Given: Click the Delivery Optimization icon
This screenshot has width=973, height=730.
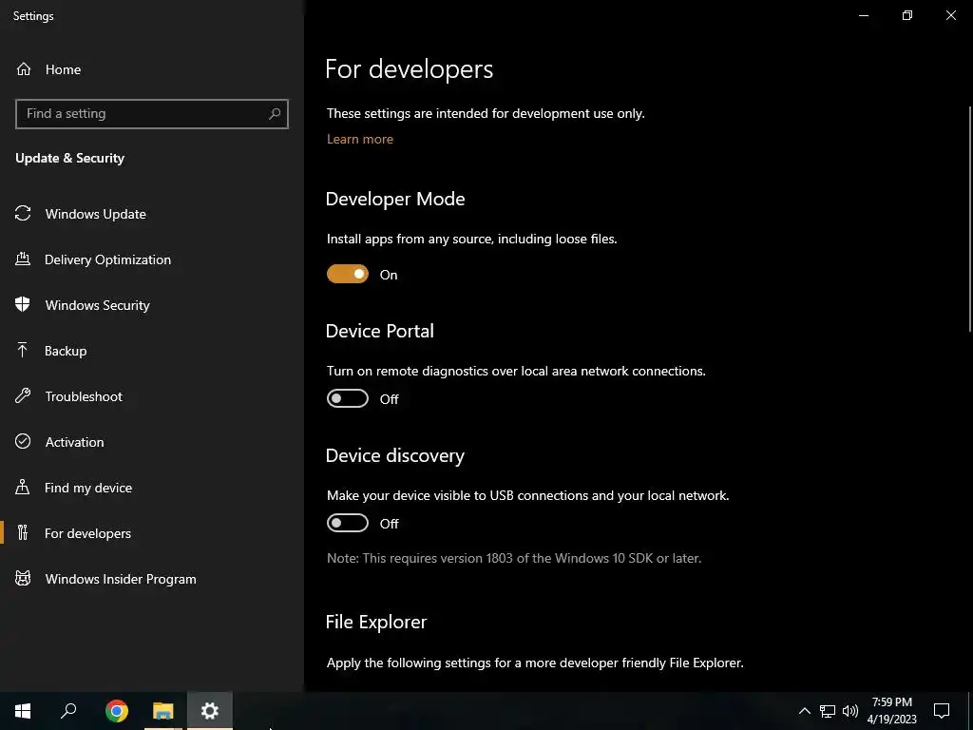Looking at the screenshot, I should tap(23, 259).
